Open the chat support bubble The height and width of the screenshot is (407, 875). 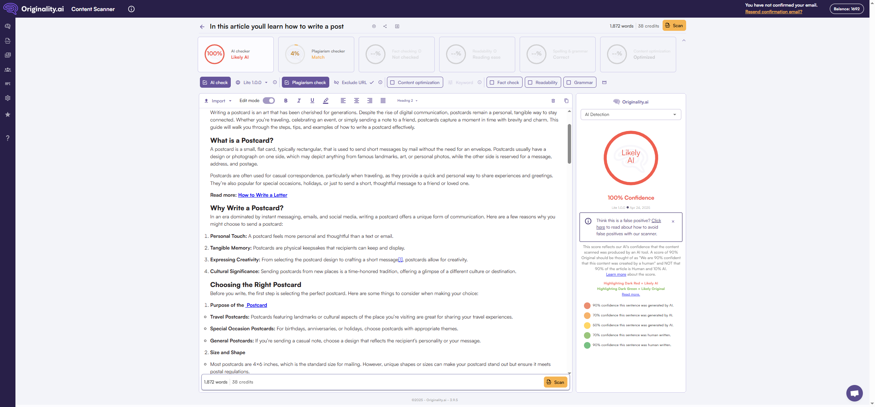click(854, 393)
